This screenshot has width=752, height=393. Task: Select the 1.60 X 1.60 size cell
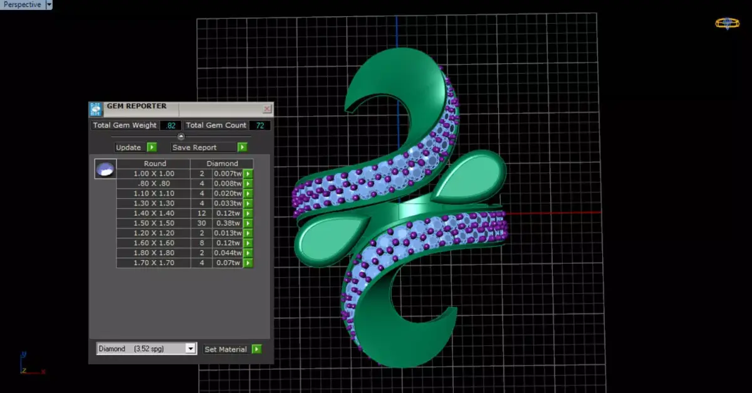tap(154, 243)
